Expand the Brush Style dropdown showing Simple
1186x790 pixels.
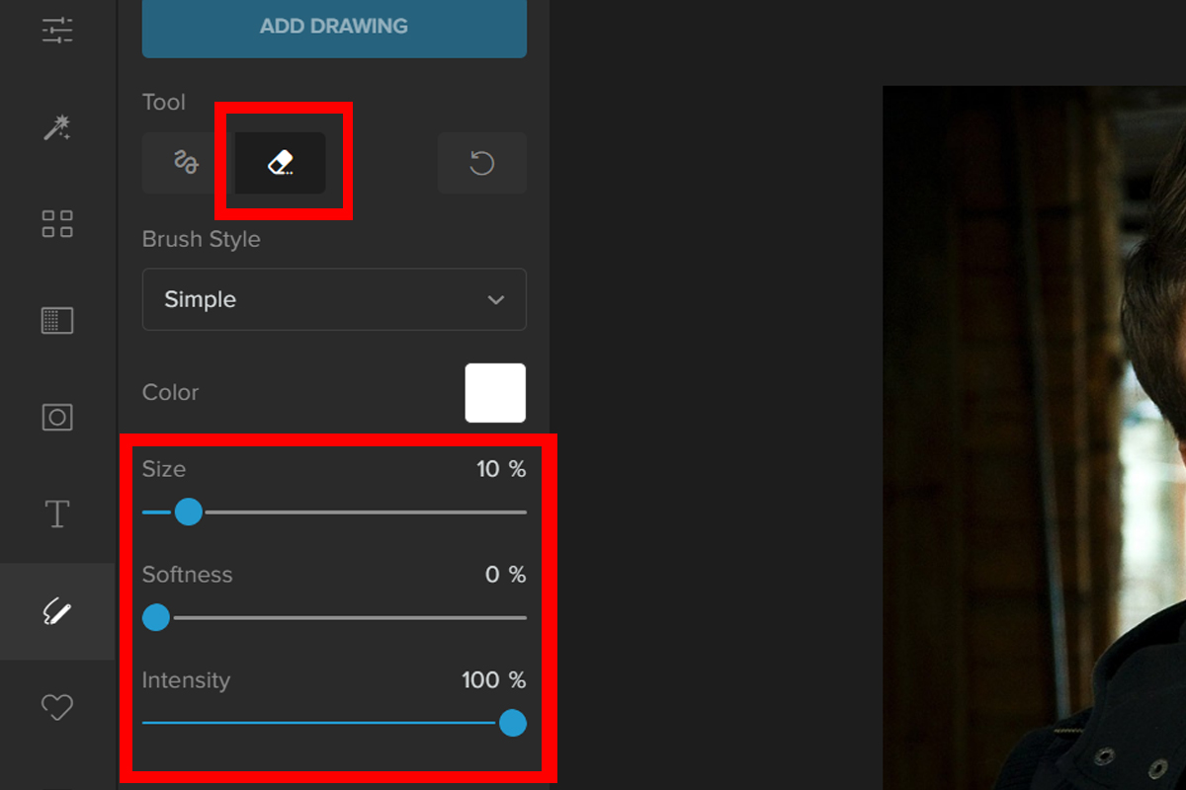pos(334,299)
